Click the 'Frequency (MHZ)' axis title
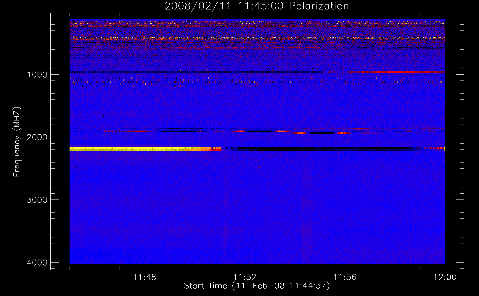 click(x=17, y=142)
